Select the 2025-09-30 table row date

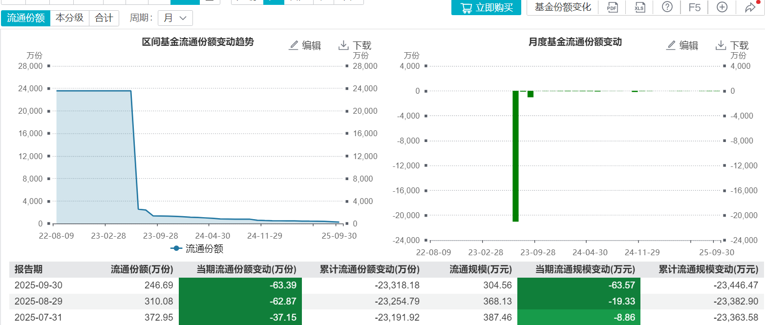[x=39, y=285]
